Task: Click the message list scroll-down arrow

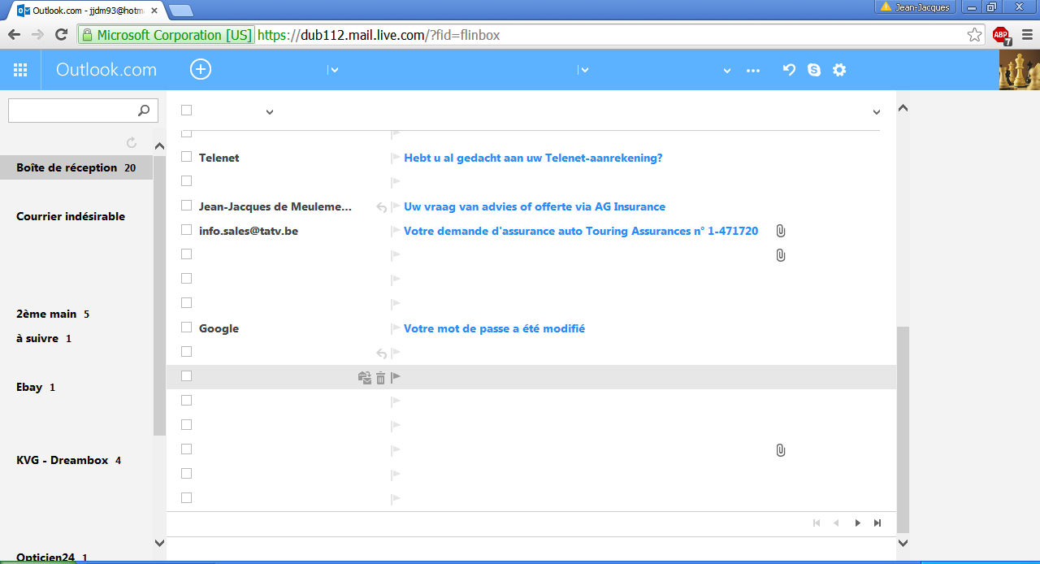Action: (903, 543)
